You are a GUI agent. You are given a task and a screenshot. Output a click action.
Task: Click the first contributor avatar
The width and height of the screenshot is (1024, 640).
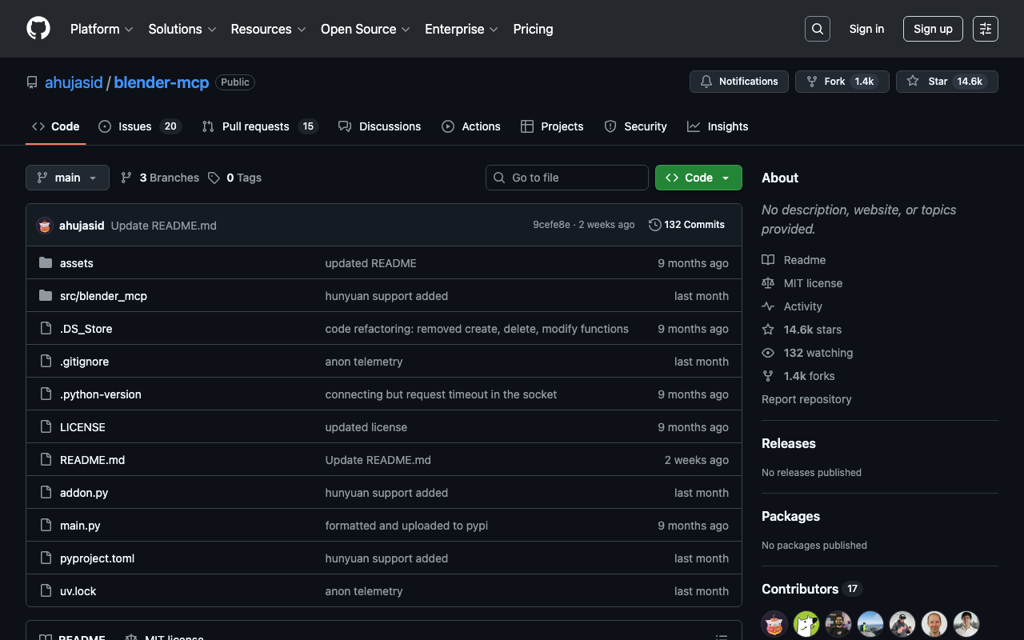coord(774,624)
